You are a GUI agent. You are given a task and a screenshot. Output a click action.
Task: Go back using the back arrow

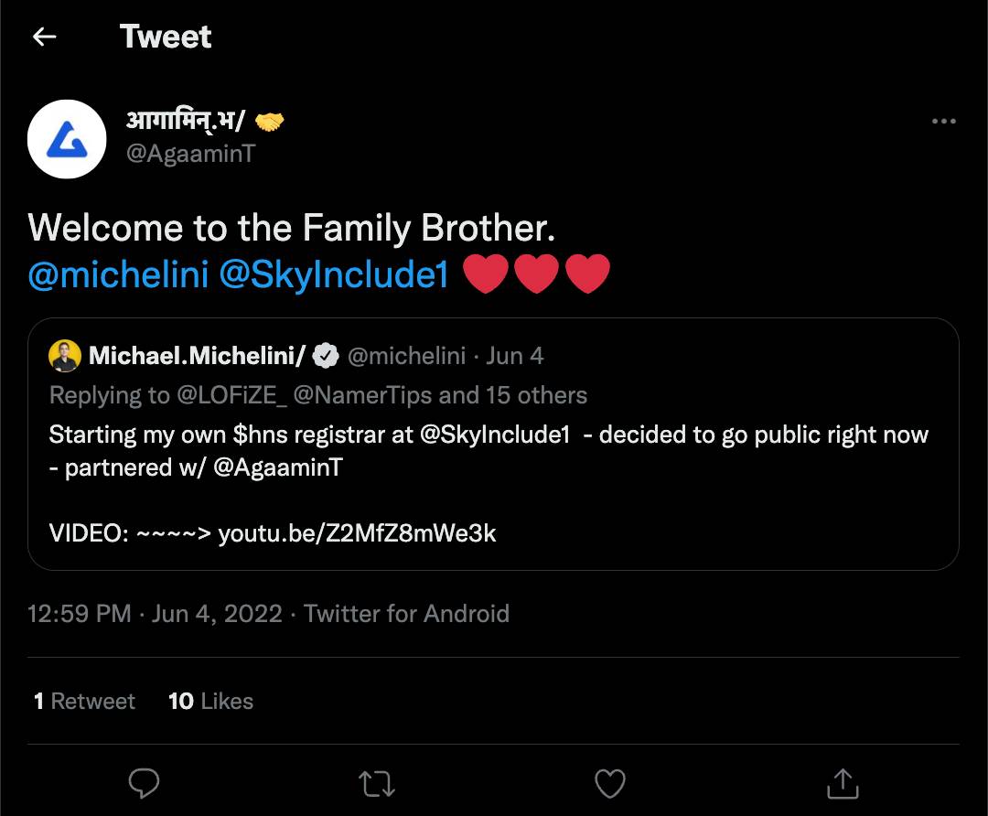click(43, 37)
